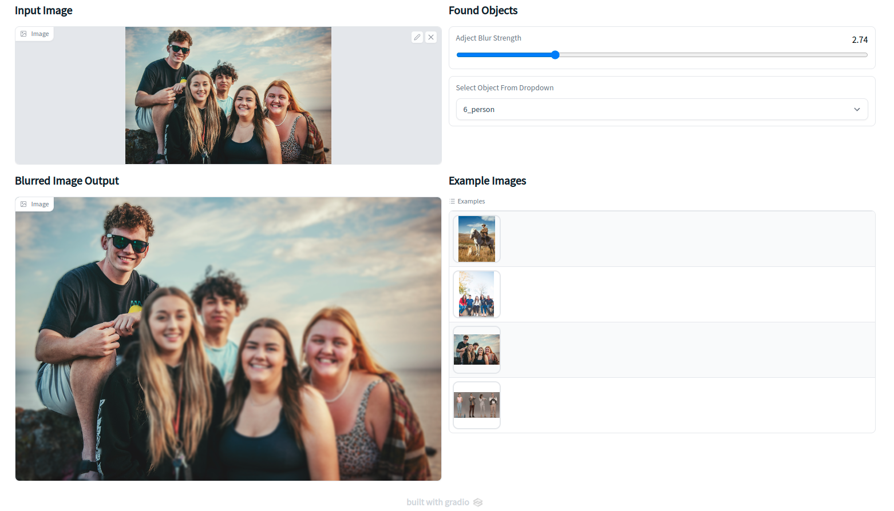Image resolution: width=894 pixels, height=511 pixels.
Task: Open the Select Object dropdown arrow
Action: (857, 109)
